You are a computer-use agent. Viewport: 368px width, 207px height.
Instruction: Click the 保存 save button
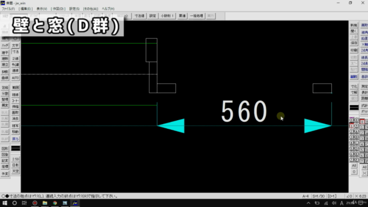click(x=354, y=43)
